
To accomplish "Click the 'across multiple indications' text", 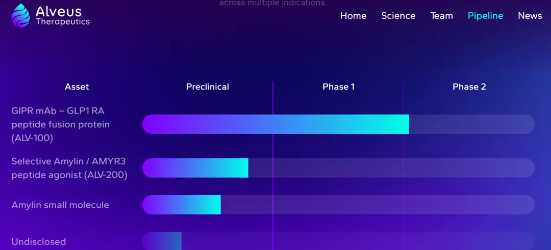I will [272, 3].
